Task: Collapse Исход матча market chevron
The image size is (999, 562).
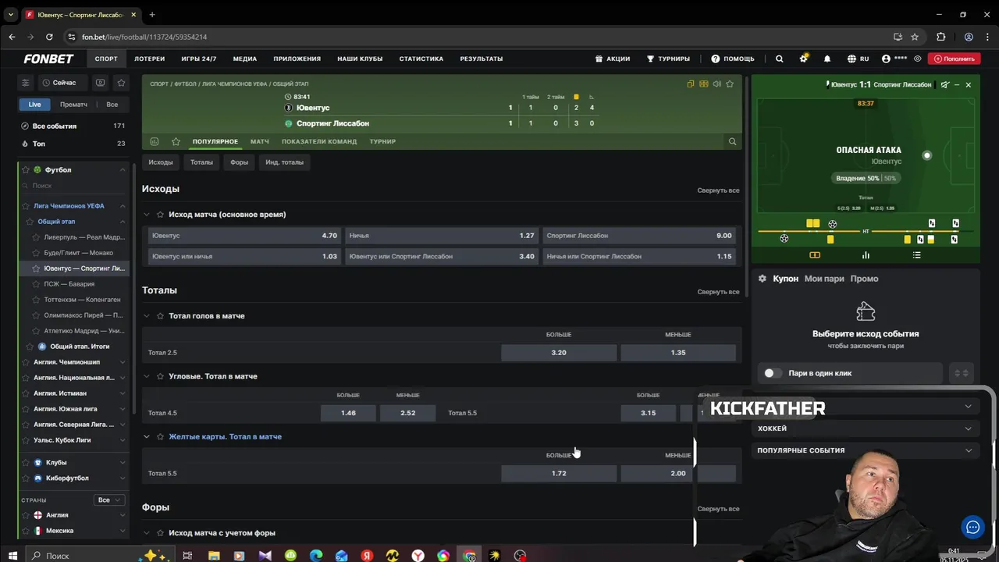Action: (146, 214)
